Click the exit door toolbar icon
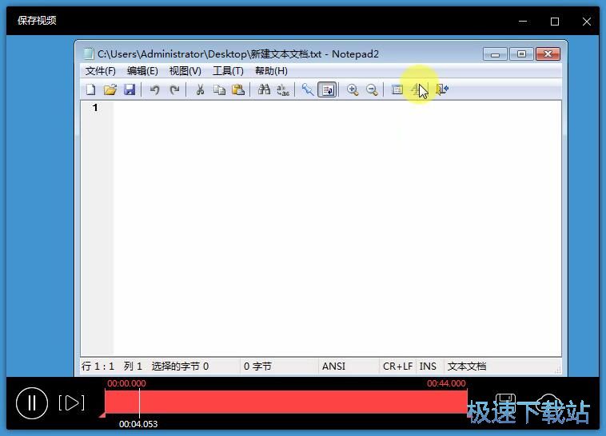606x436 pixels. (x=442, y=89)
